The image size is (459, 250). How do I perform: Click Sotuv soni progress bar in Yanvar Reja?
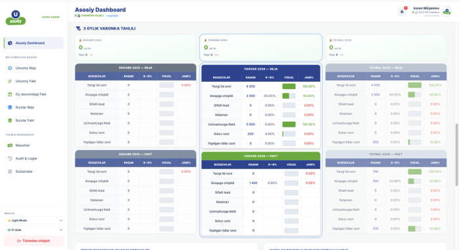point(289,134)
